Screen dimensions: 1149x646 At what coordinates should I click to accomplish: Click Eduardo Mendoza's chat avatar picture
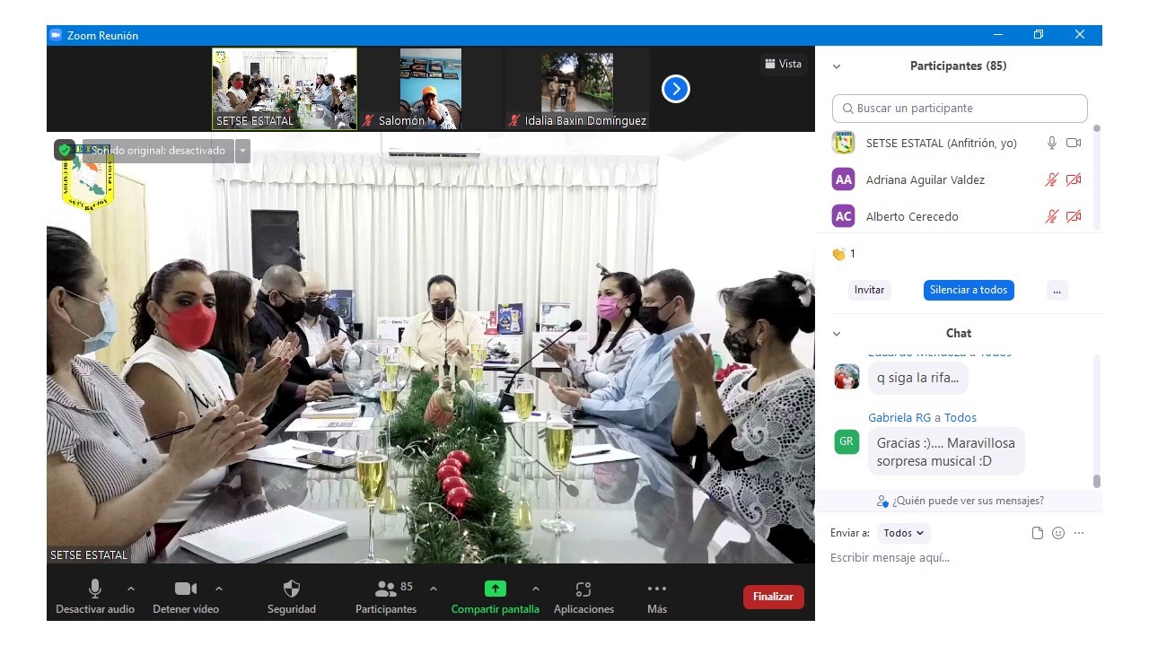click(x=846, y=376)
